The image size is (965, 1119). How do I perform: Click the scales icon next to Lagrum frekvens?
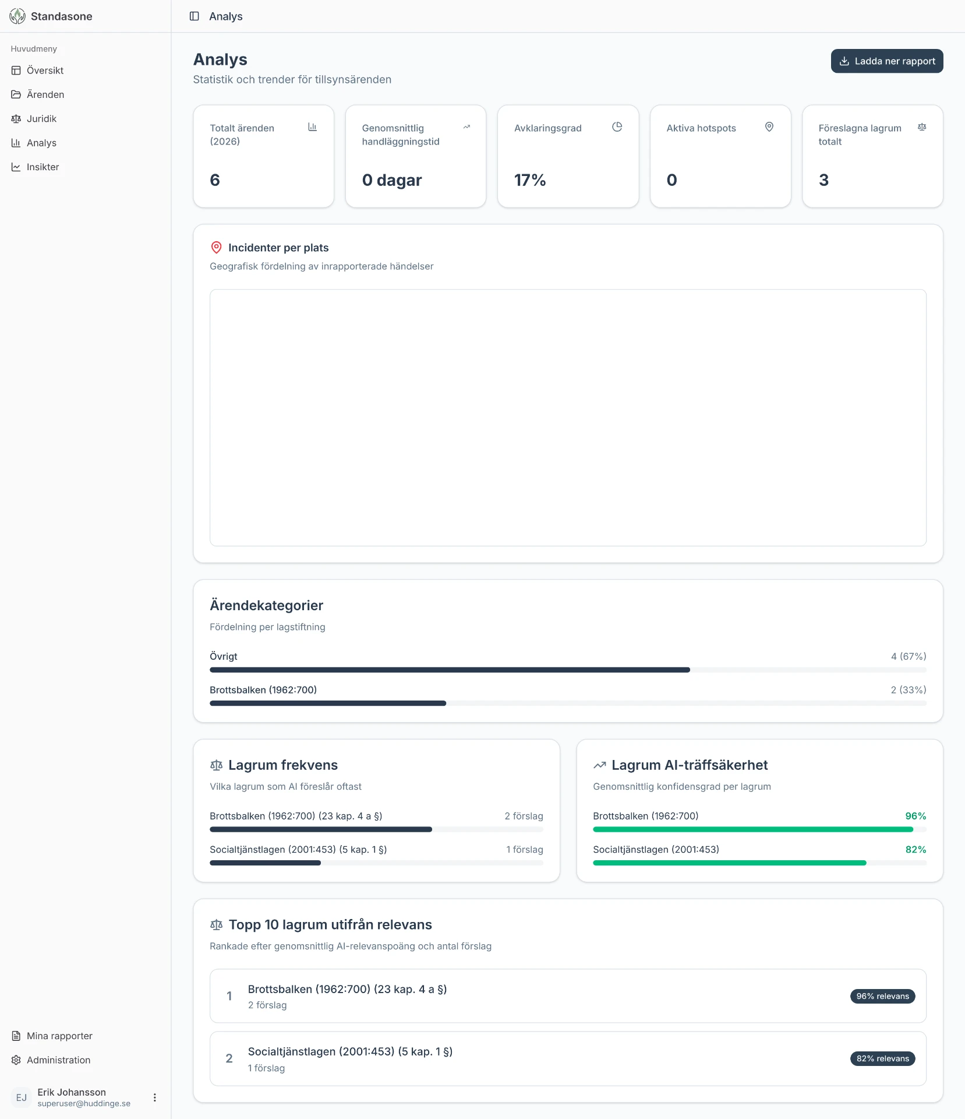point(217,765)
